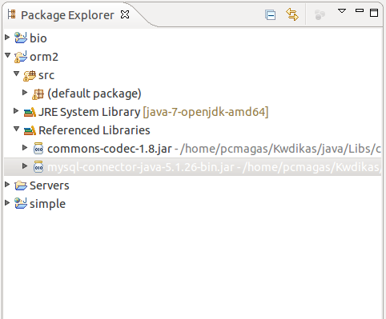The width and height of the screenshot is (386, 319).
Task: Collapse the orm2 project tree
Action: point(7,55)
